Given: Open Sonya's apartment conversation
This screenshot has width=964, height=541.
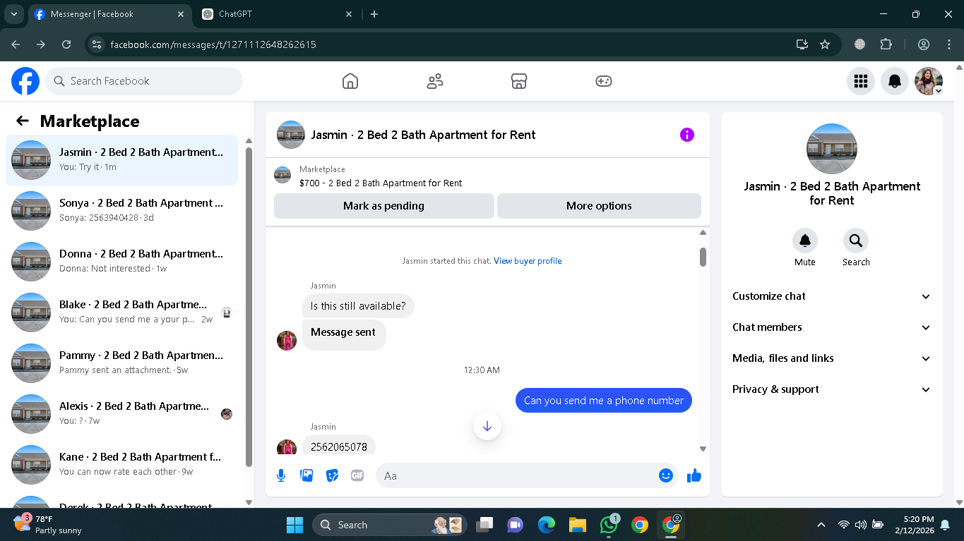Looking at the screenshot, I should click(121, 211).
